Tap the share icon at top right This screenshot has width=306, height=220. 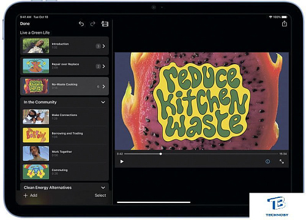[285, 24]
